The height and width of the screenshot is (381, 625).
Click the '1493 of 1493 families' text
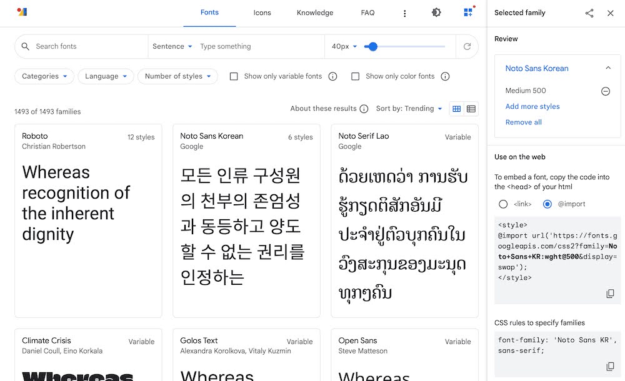(47, 112)
